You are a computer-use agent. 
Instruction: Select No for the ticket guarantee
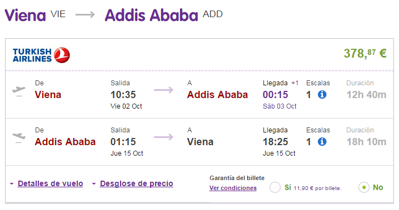(x=364, y=187)
